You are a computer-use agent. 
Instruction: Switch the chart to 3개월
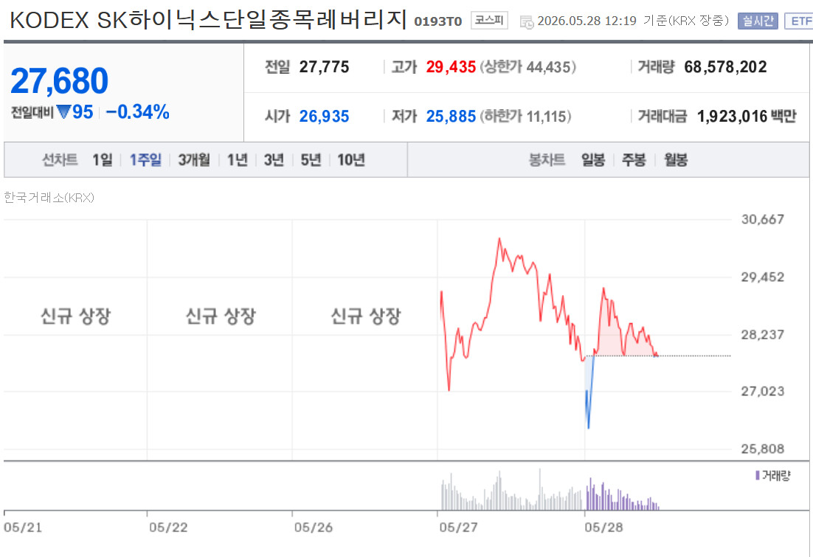(x=194, y=160)
